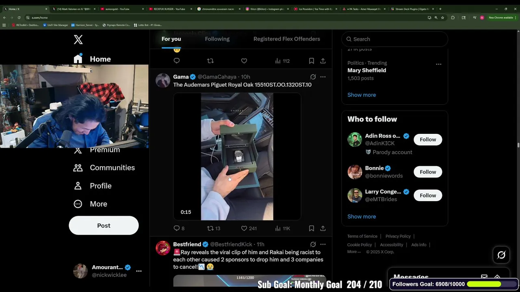Viewport: 520px width, 292px height.
Task: Open the Privacy Policy link
Action: tap(398, 236)
